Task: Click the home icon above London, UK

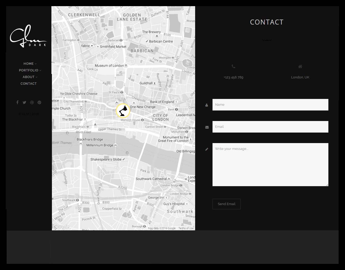Action: (x=300, y=67)
